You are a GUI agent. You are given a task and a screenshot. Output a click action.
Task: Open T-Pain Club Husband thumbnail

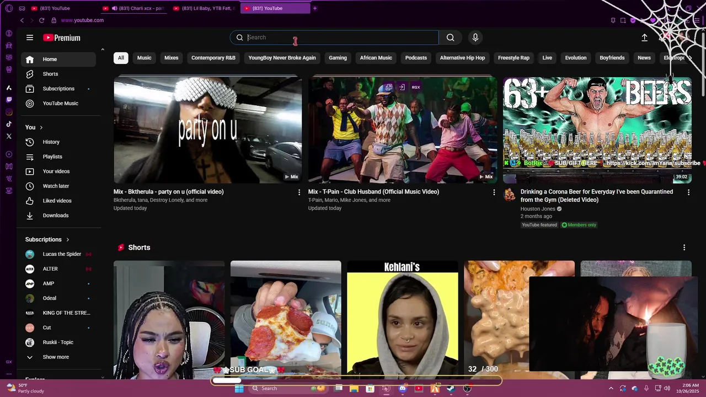403,130
